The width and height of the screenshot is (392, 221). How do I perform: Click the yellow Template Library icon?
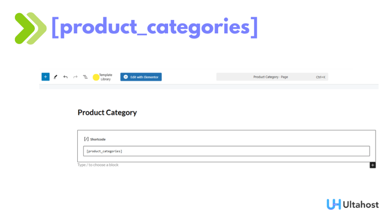[x=96, y=77]
